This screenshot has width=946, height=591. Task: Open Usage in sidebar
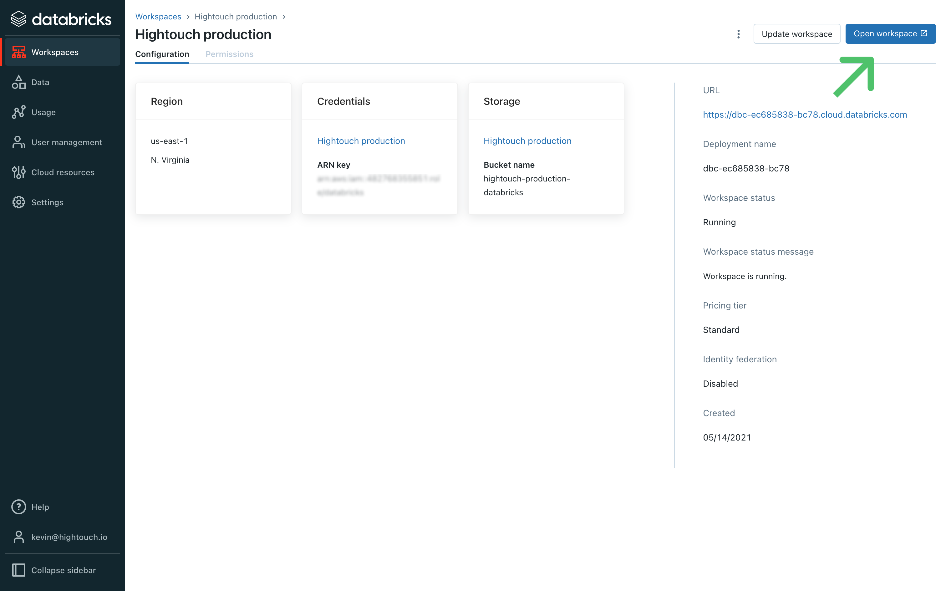click(x=62, y=112)
